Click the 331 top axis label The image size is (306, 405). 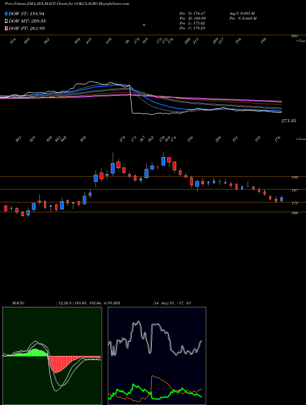[294, 36]
